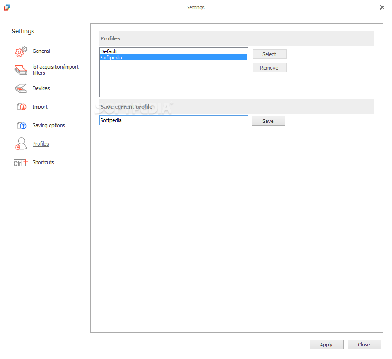Close the Settings window with X
Image resolution: width=392 pixels, height=359 pixels.
(x=382, y=7)
